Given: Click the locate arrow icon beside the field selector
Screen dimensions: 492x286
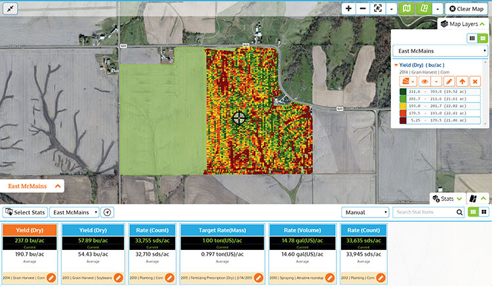Looking at the screenshot, I should point(108,213).
